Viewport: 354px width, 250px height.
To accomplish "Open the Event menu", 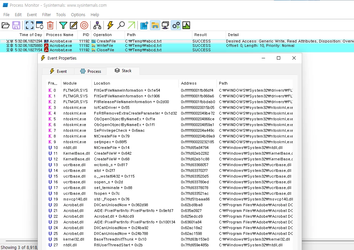I will pos(32,15).
